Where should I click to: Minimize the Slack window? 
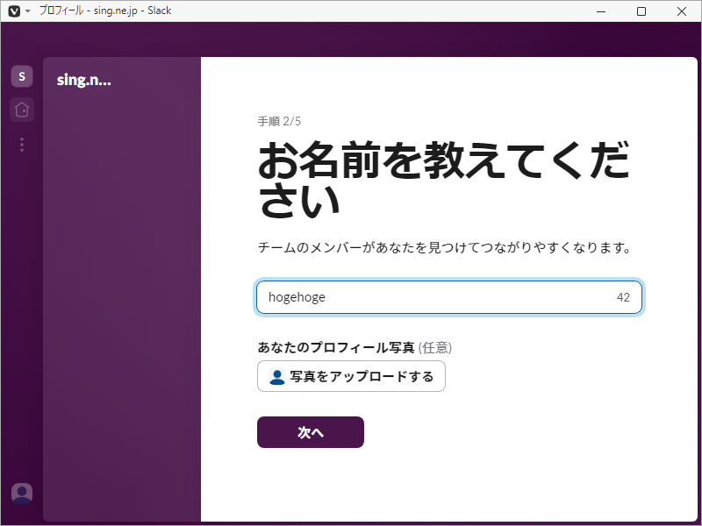[x=601, y=11]
